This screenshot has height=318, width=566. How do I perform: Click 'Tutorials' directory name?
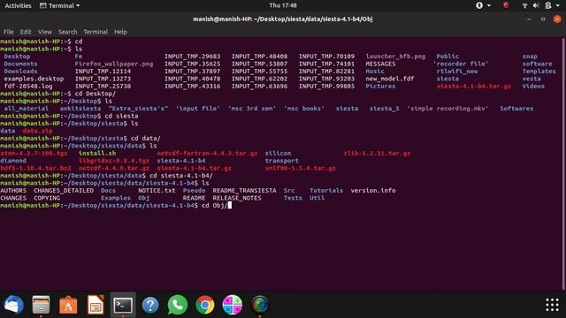pyautogui.click(x=326, y=191)
